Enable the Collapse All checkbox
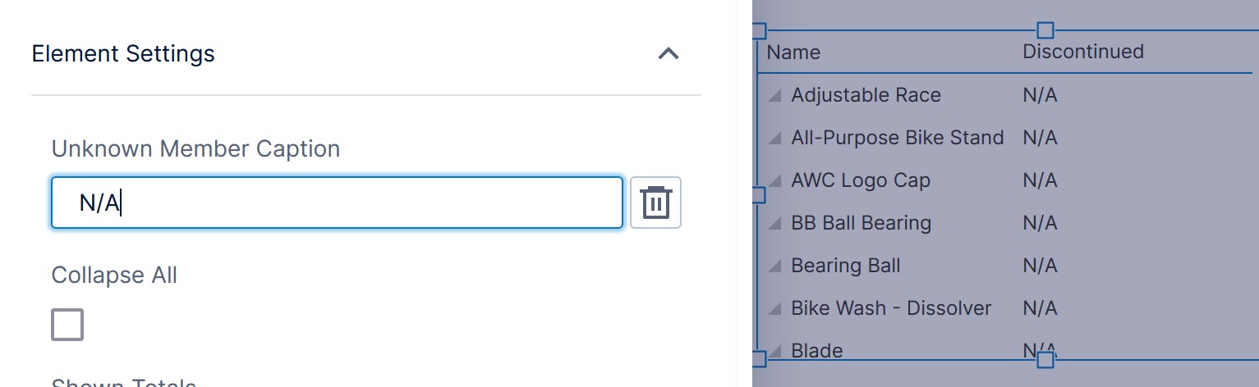Image resolution: width=1259 pixels, height=387 pixels. 67,325
